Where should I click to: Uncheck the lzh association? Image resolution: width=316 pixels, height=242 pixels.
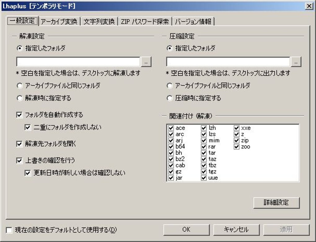pos(204,128)
